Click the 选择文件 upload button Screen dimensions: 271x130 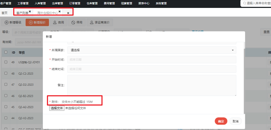57,108
